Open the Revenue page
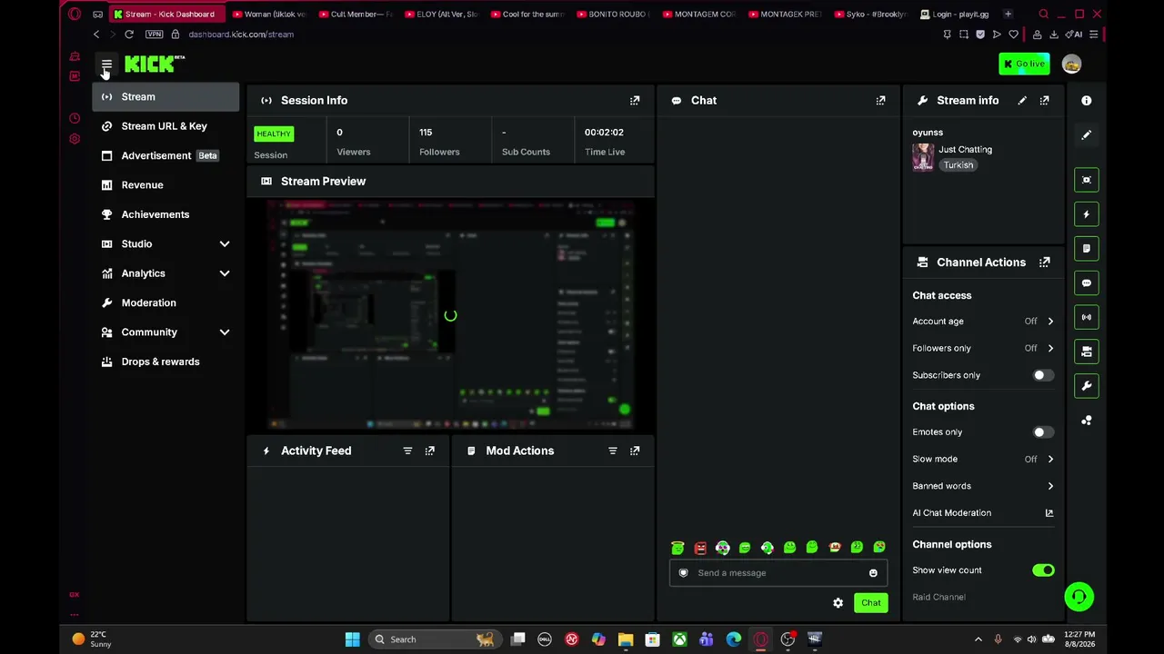1164x654 pixels. (166, 185)
